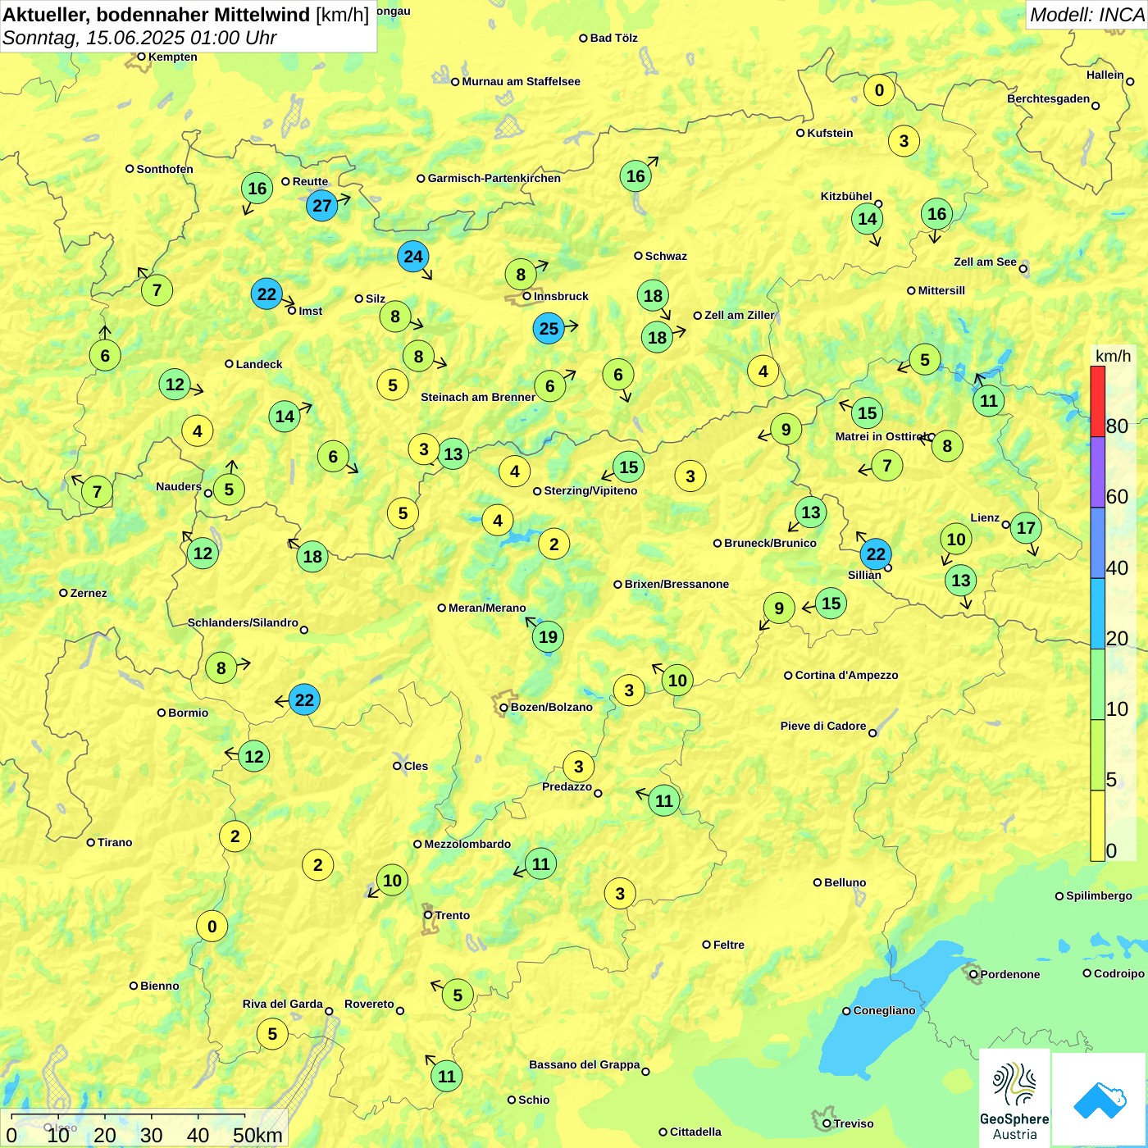Screen dimensions: 1148x1148
Task: Select the 11 marker northwest of Schio
Action: 446,1076
